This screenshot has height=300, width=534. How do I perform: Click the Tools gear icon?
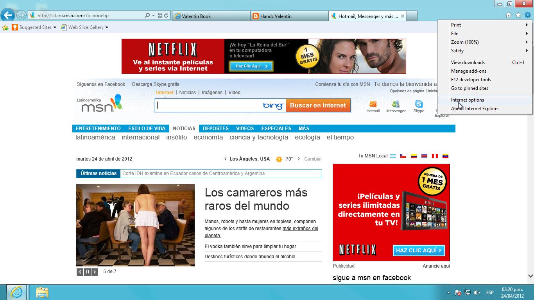pos(527,15)
